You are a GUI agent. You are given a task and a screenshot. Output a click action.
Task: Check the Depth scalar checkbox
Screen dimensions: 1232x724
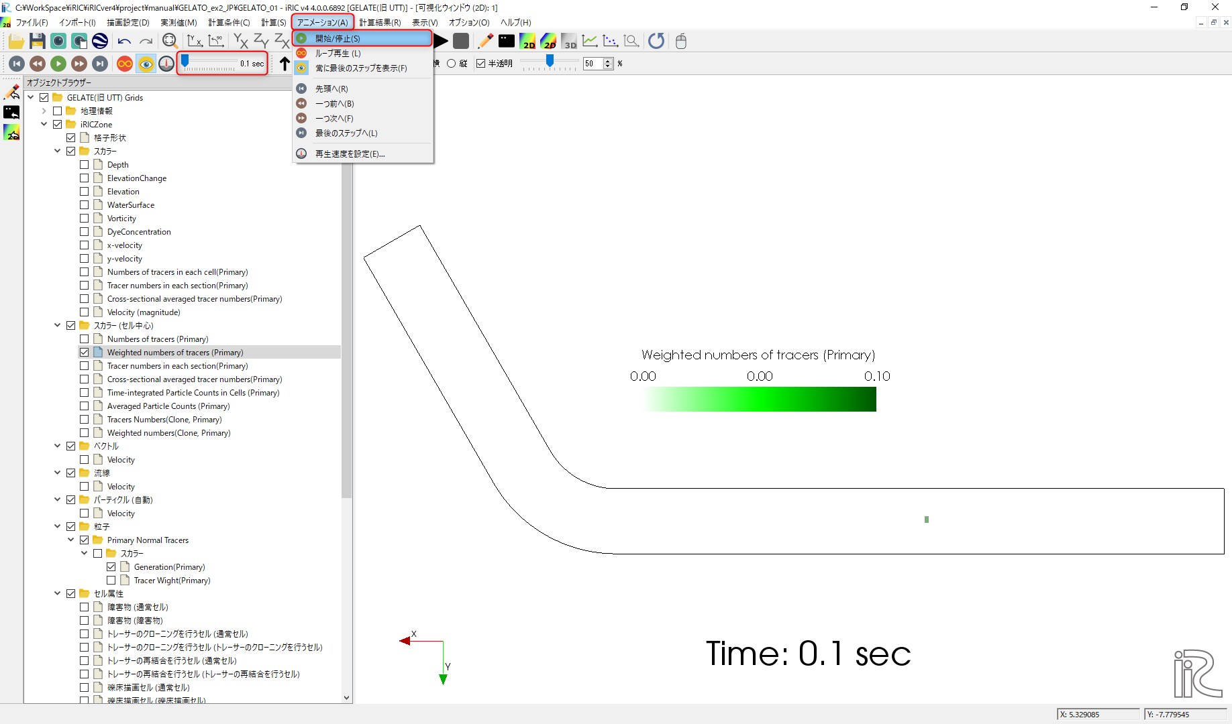pyautogui.click(x=85, y=164)
